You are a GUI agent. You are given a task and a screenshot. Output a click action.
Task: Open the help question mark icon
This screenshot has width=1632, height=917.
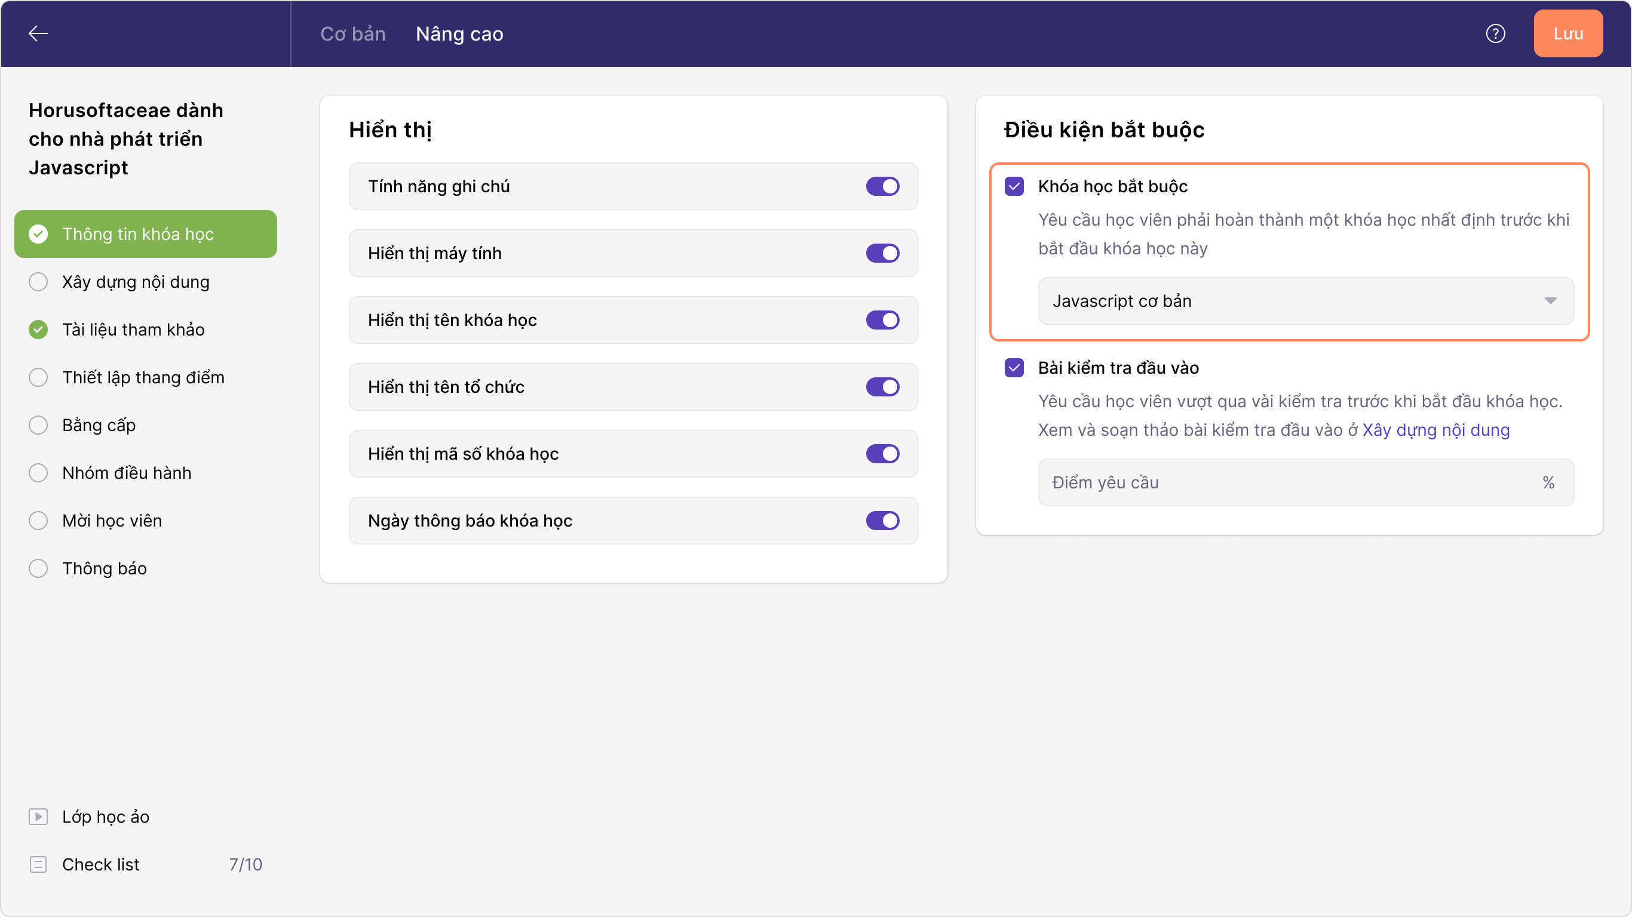[x=1495, y=33]
